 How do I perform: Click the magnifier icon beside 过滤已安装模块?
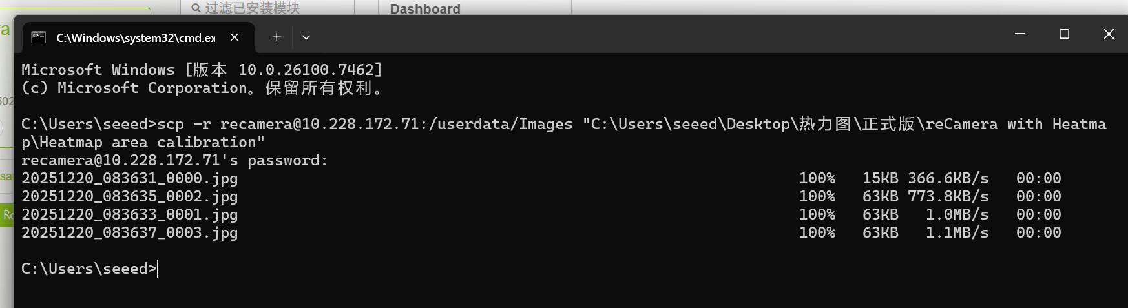click(x=196, y=8)
